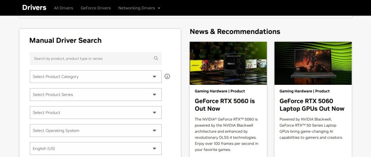Open Select Product Category dropdown

96,77
